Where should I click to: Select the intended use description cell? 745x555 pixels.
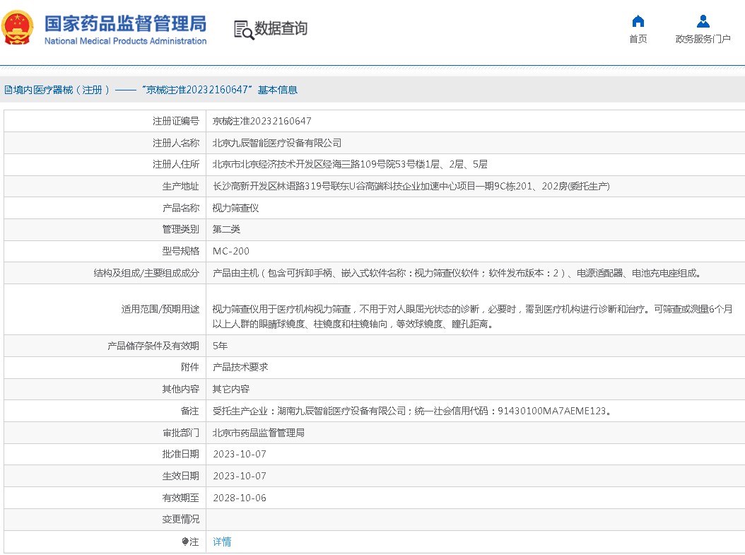(472, 317)
